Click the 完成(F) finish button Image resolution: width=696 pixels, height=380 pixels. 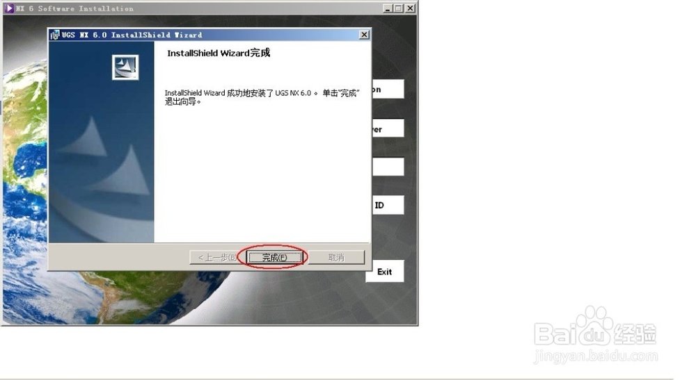(x=274, y=257)
